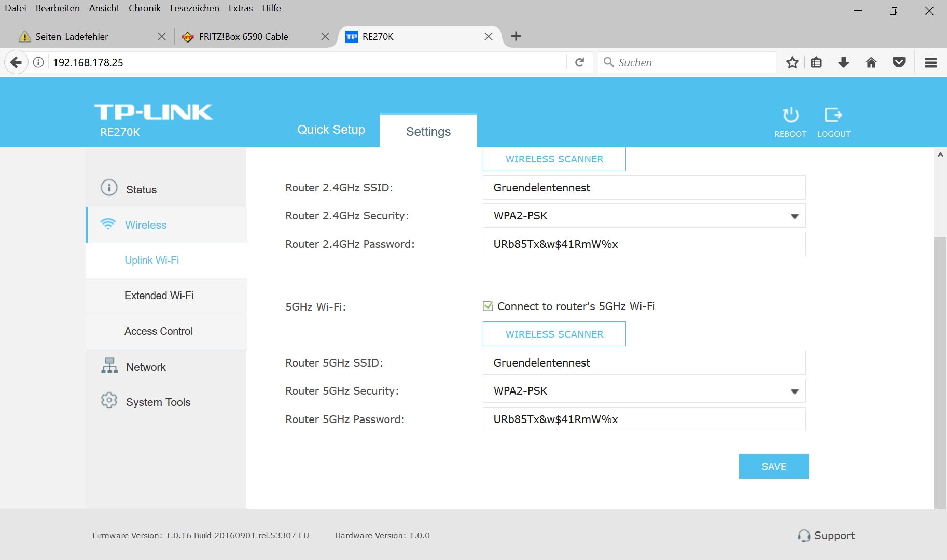Screen dimensions: 947x560
Task: Show site information icon in address bar
Action: coord(38,63)
